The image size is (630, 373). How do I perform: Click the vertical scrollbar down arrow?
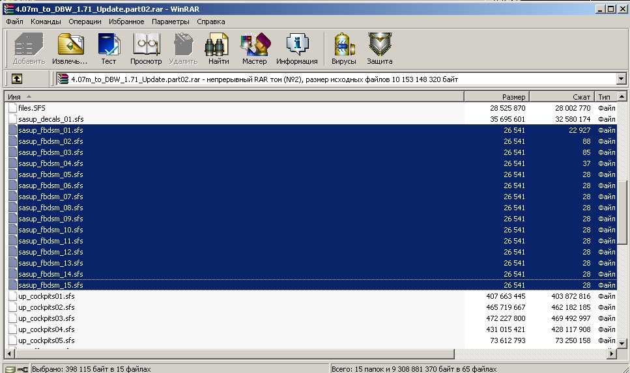point(622,343)
